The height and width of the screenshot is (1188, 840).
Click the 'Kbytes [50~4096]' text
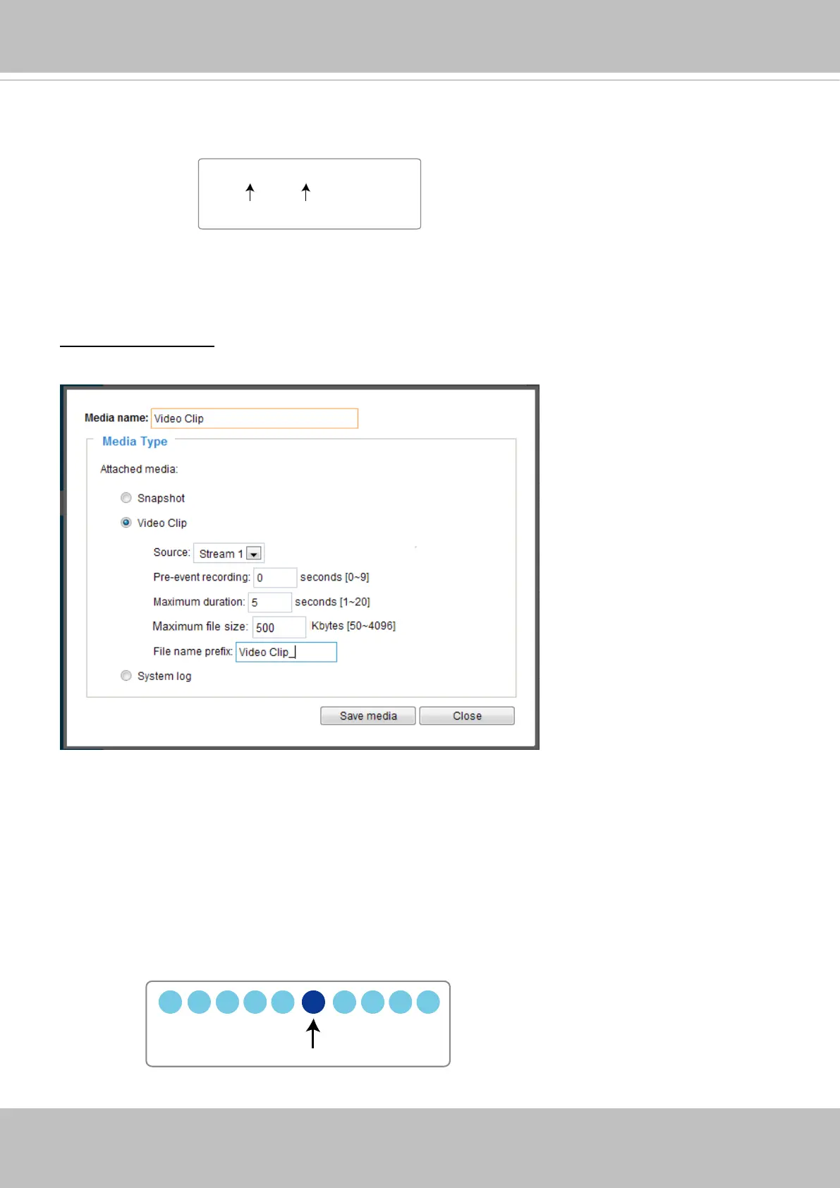click(x=353, y=626)
